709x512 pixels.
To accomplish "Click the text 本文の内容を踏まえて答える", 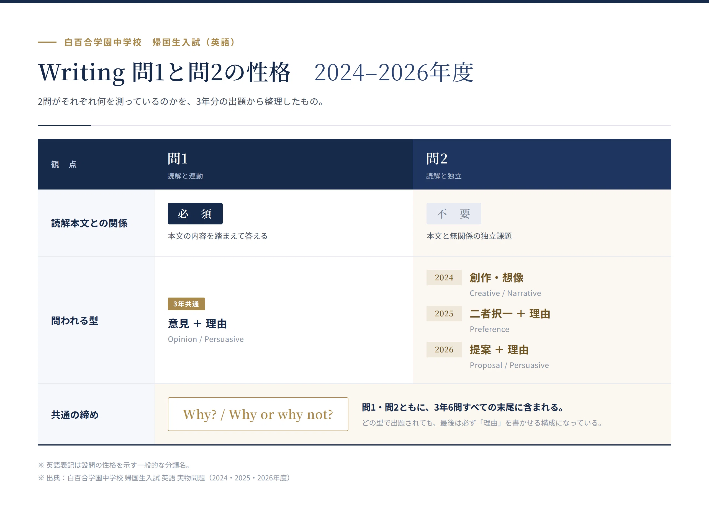I will point(218,236).
